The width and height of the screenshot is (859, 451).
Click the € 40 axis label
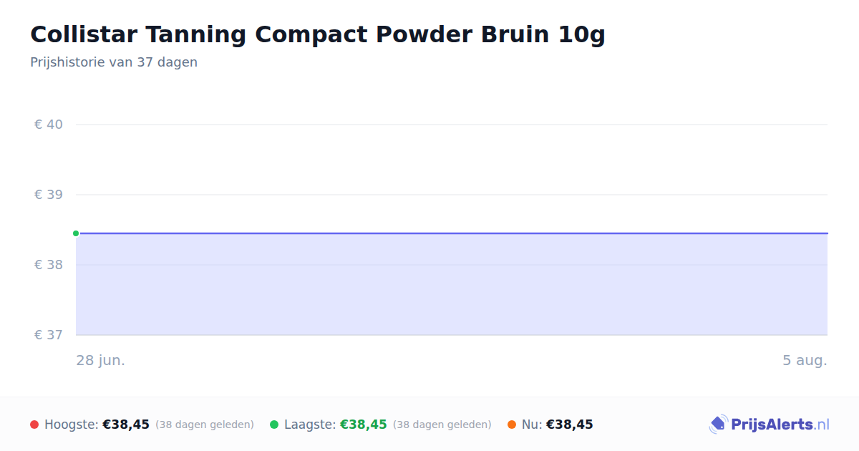coord(49,125)
